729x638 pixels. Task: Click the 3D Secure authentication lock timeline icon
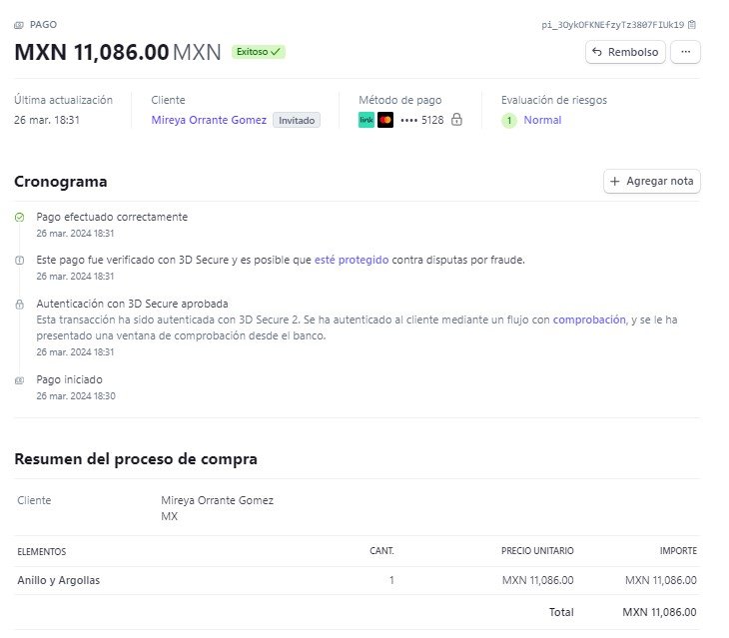coord(20,304)
